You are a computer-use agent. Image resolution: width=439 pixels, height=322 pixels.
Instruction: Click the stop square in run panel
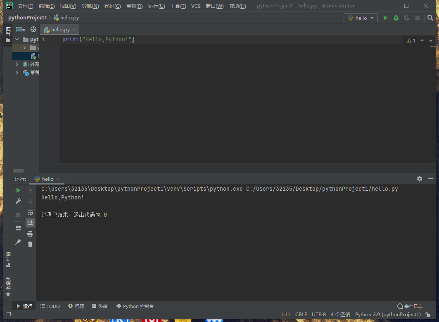pyautogui.click(x=18, y=215)
